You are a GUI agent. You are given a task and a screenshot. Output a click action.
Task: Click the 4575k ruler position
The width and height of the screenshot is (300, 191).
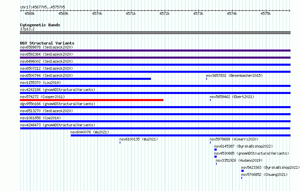[266, 13]
